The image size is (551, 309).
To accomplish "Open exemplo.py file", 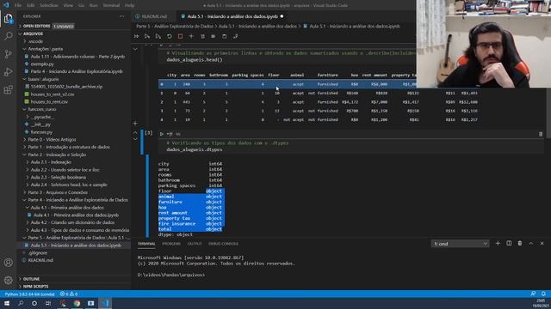I will (x=42, y=64).
